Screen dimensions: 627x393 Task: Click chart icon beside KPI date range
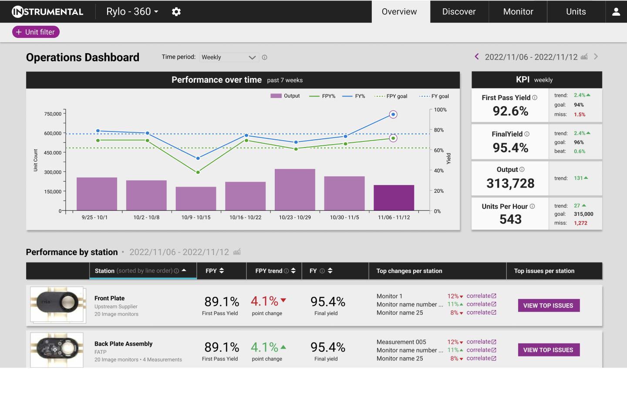pos(584,57)
